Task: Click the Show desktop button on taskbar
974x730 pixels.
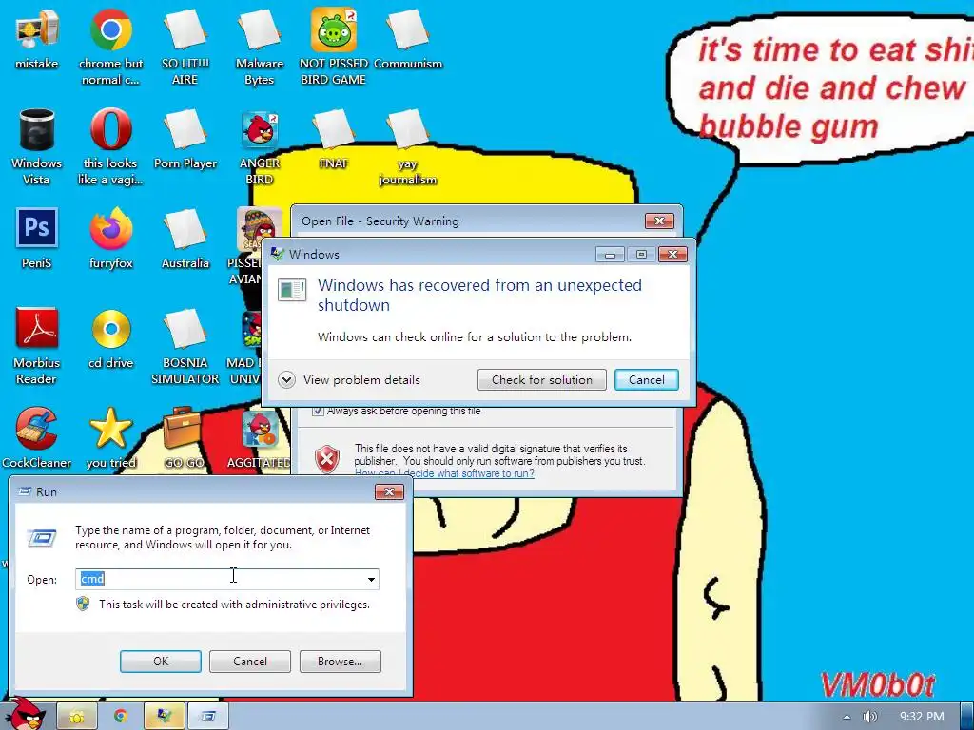Action: (x=967, y=717)
